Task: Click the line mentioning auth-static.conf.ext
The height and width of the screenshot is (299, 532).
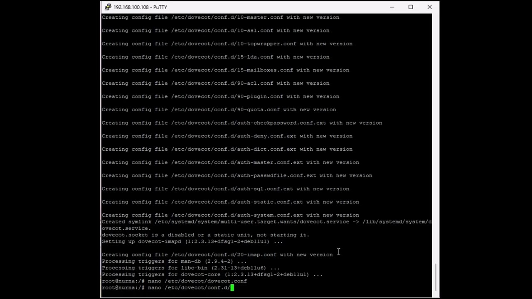Action: click(231, 202)
